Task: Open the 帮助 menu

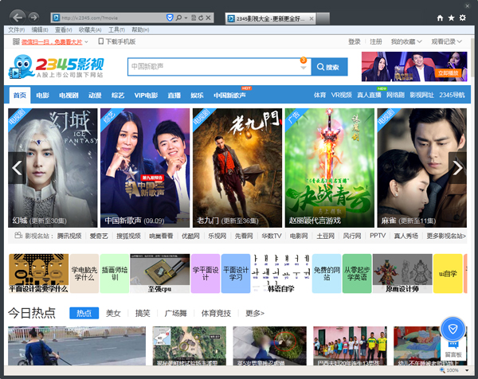Action: point(140,29)
